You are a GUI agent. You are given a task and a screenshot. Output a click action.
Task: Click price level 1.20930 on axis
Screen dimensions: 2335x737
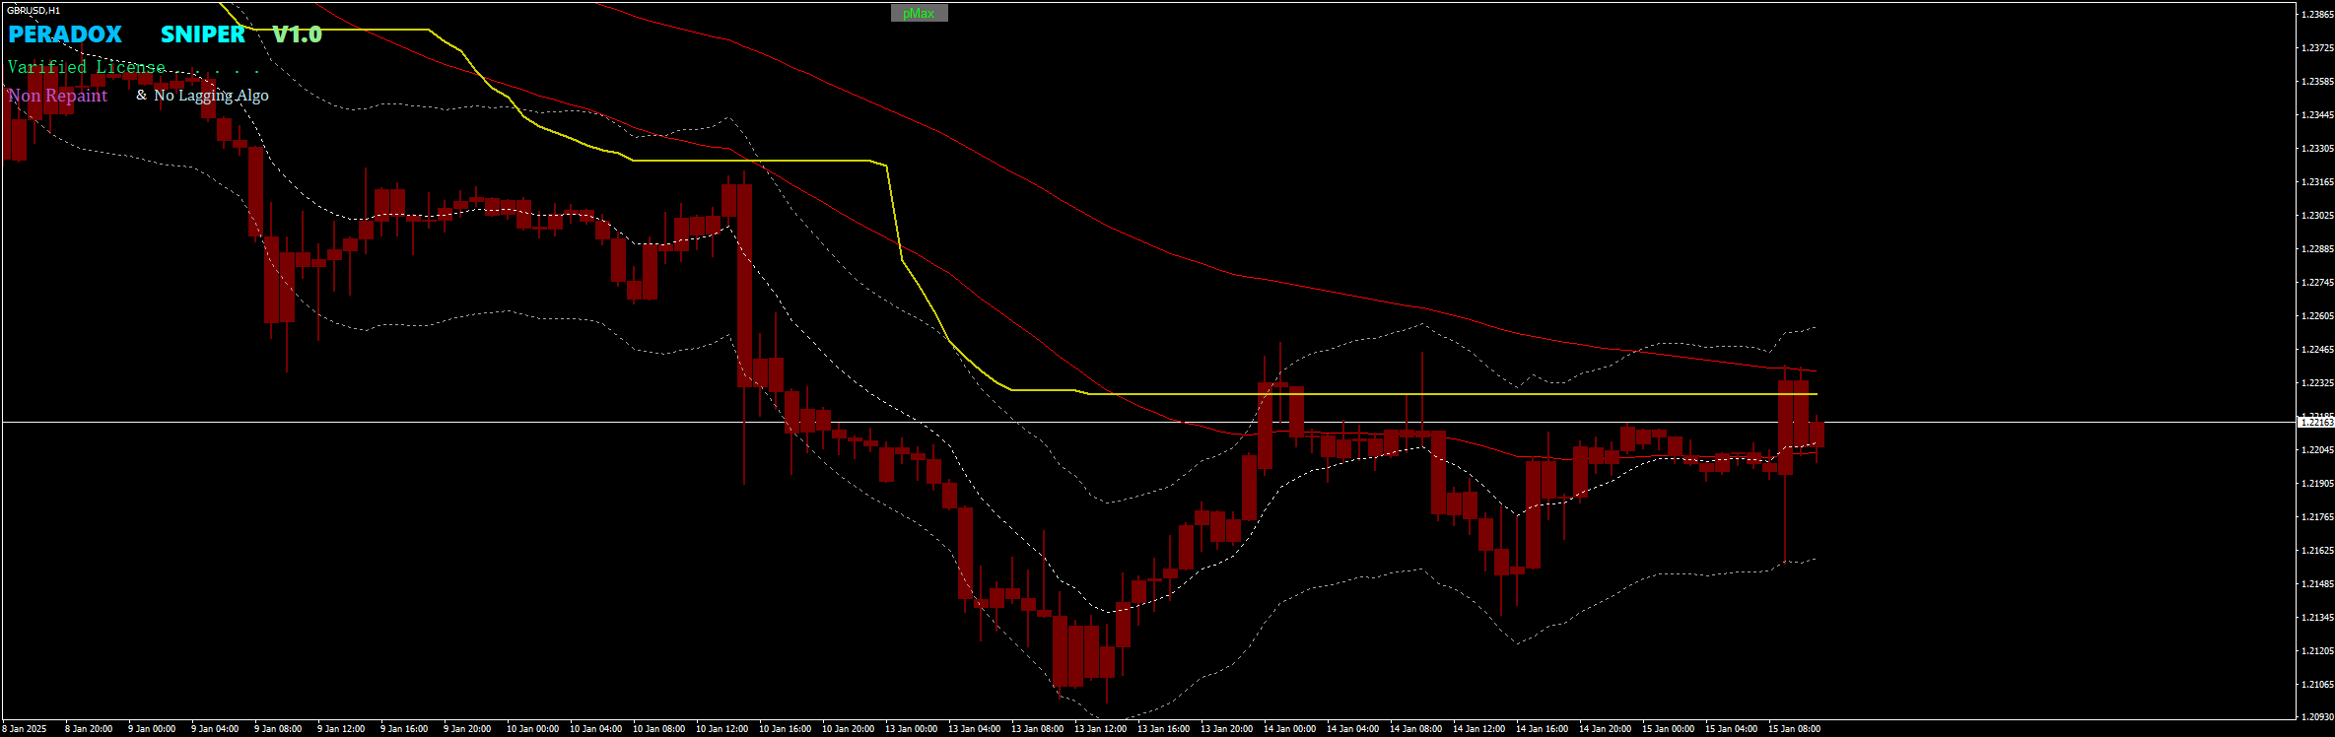[x=2317, y=716]
